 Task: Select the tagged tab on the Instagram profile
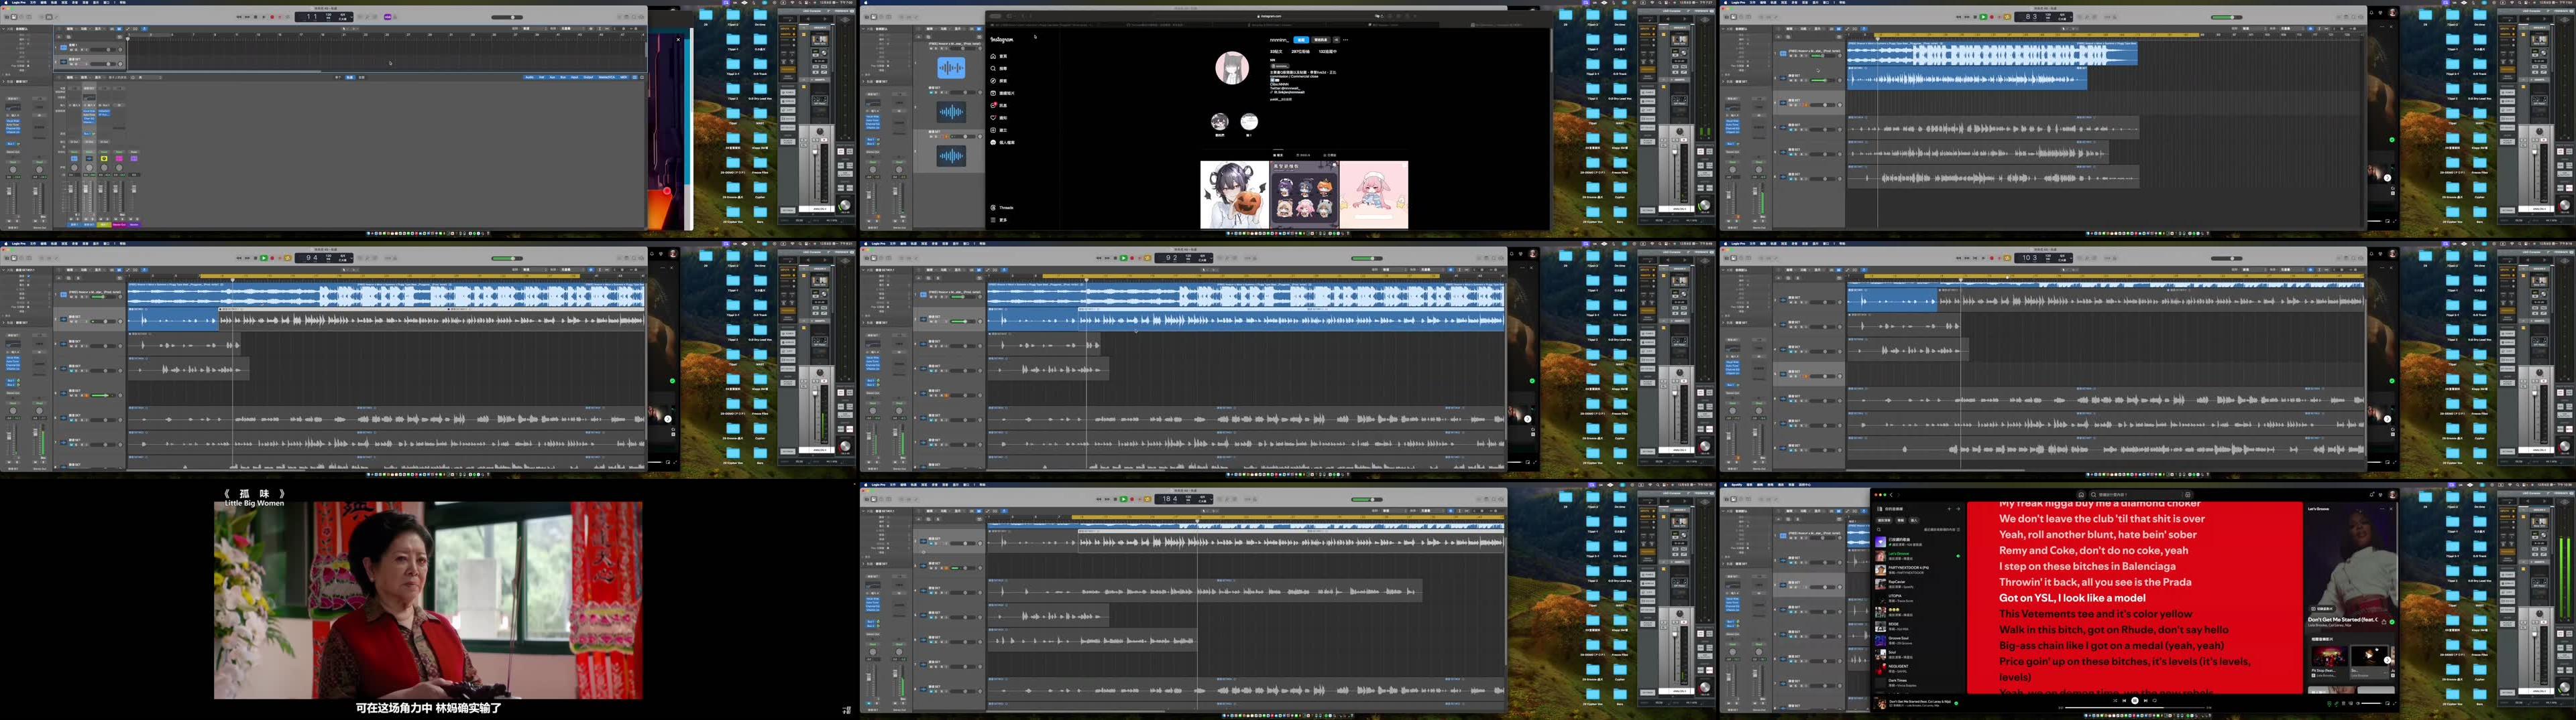1329,156
